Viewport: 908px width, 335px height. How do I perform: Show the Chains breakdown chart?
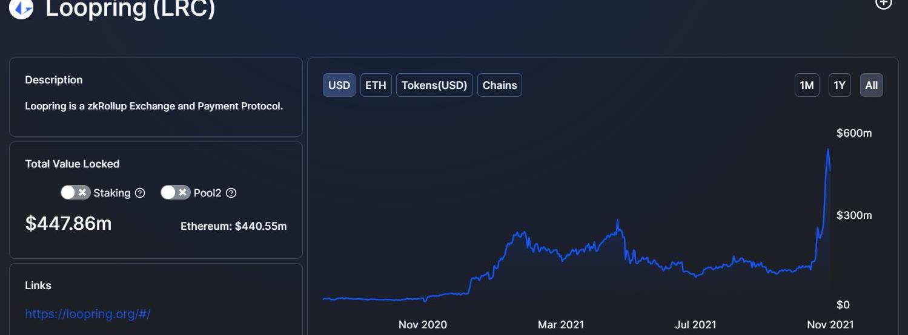click(x=500, y=85)
